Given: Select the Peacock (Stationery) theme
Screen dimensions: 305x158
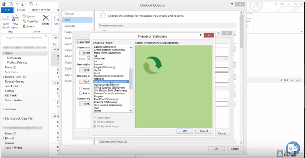Looking at the screenshot, I should pyautogui.click(x=105, y=102).
